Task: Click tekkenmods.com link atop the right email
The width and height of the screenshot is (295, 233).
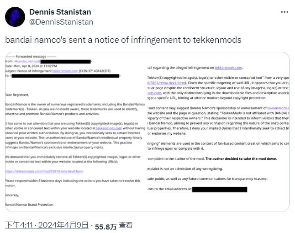Action: coord(228,67)
